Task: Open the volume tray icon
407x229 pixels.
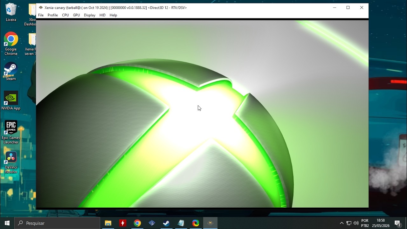Action: click(356, 223)
